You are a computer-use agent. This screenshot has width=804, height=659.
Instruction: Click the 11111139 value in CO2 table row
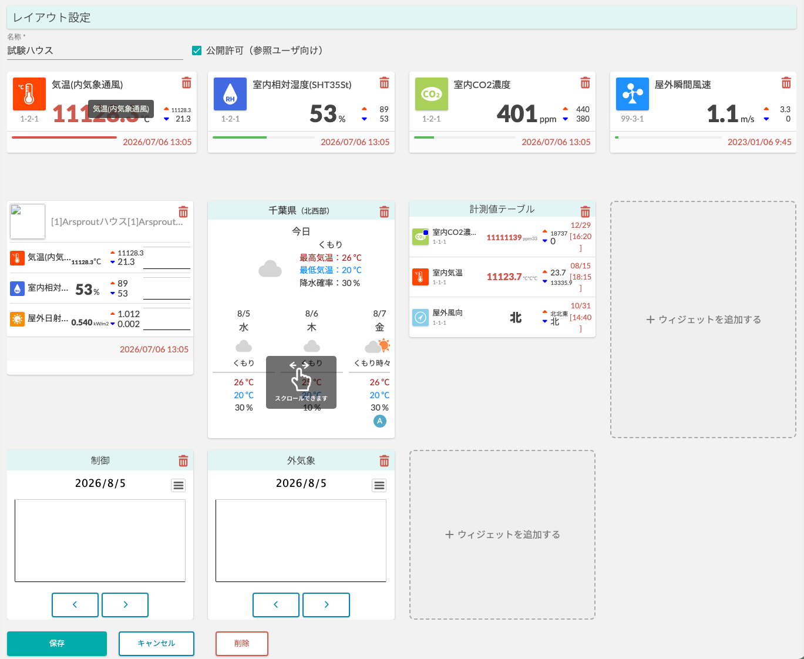504,237
